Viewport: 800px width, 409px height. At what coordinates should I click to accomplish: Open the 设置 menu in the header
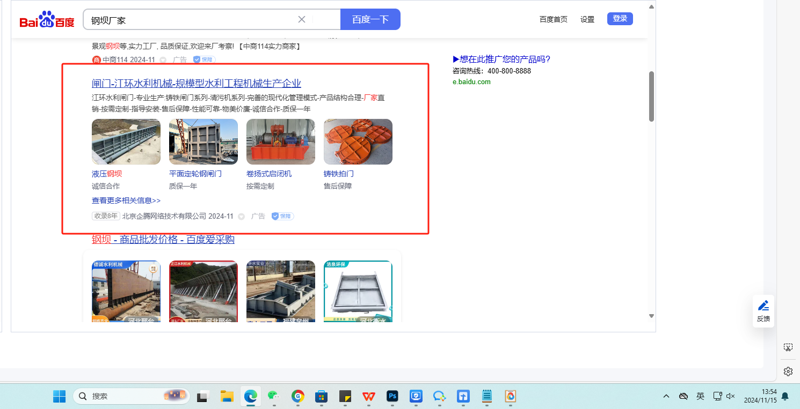[587, 19]
